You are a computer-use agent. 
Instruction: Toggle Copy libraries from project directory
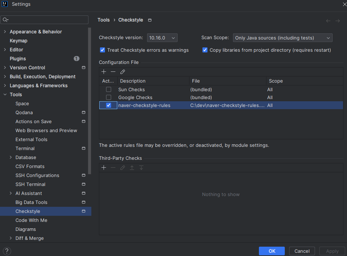tap(205, 50)
